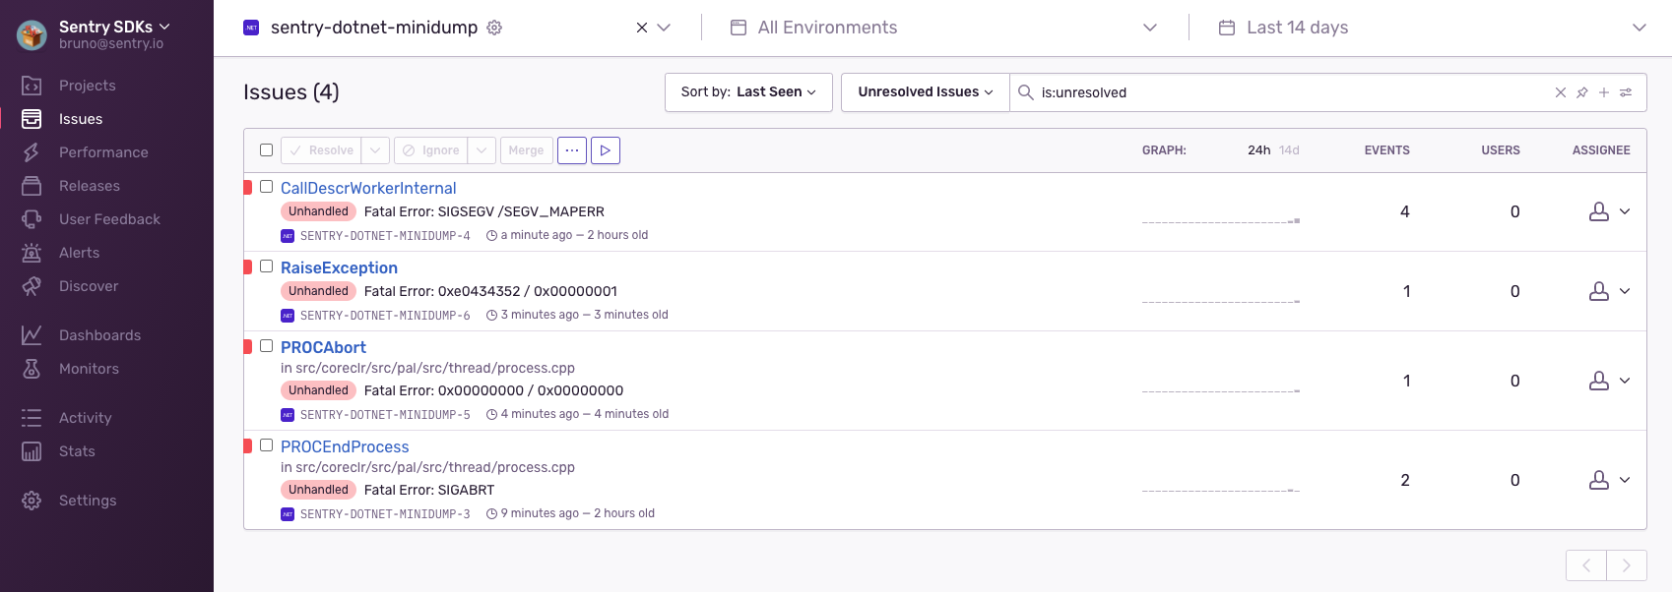The image size is (1672, 592).
Task: Click SENTRY-DOTNET-MINIDUMP-3 short ID
Action: 385,514
